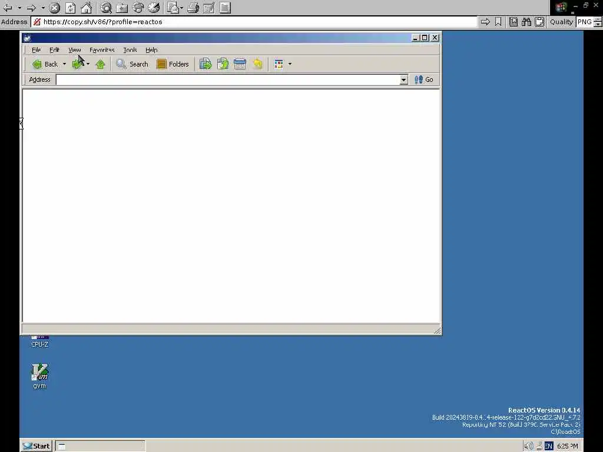Click the Stop loading icon

pyautogui.click(x=55, y=7)
